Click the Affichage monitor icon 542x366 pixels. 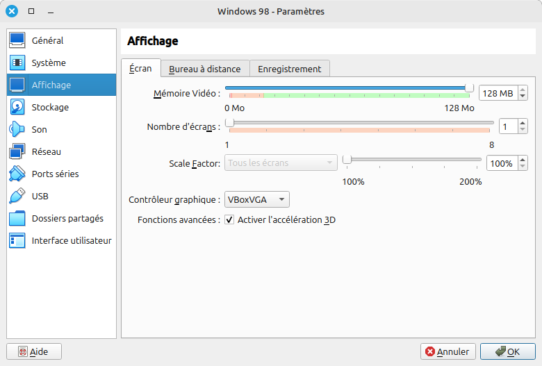point(17,85)
